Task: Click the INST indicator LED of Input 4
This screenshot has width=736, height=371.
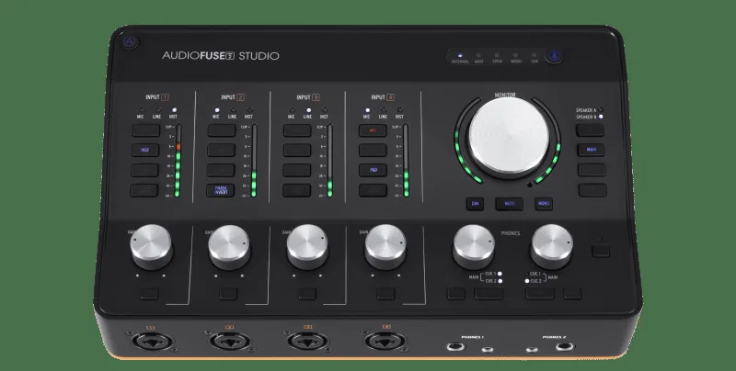Action: tap(399, 110)
